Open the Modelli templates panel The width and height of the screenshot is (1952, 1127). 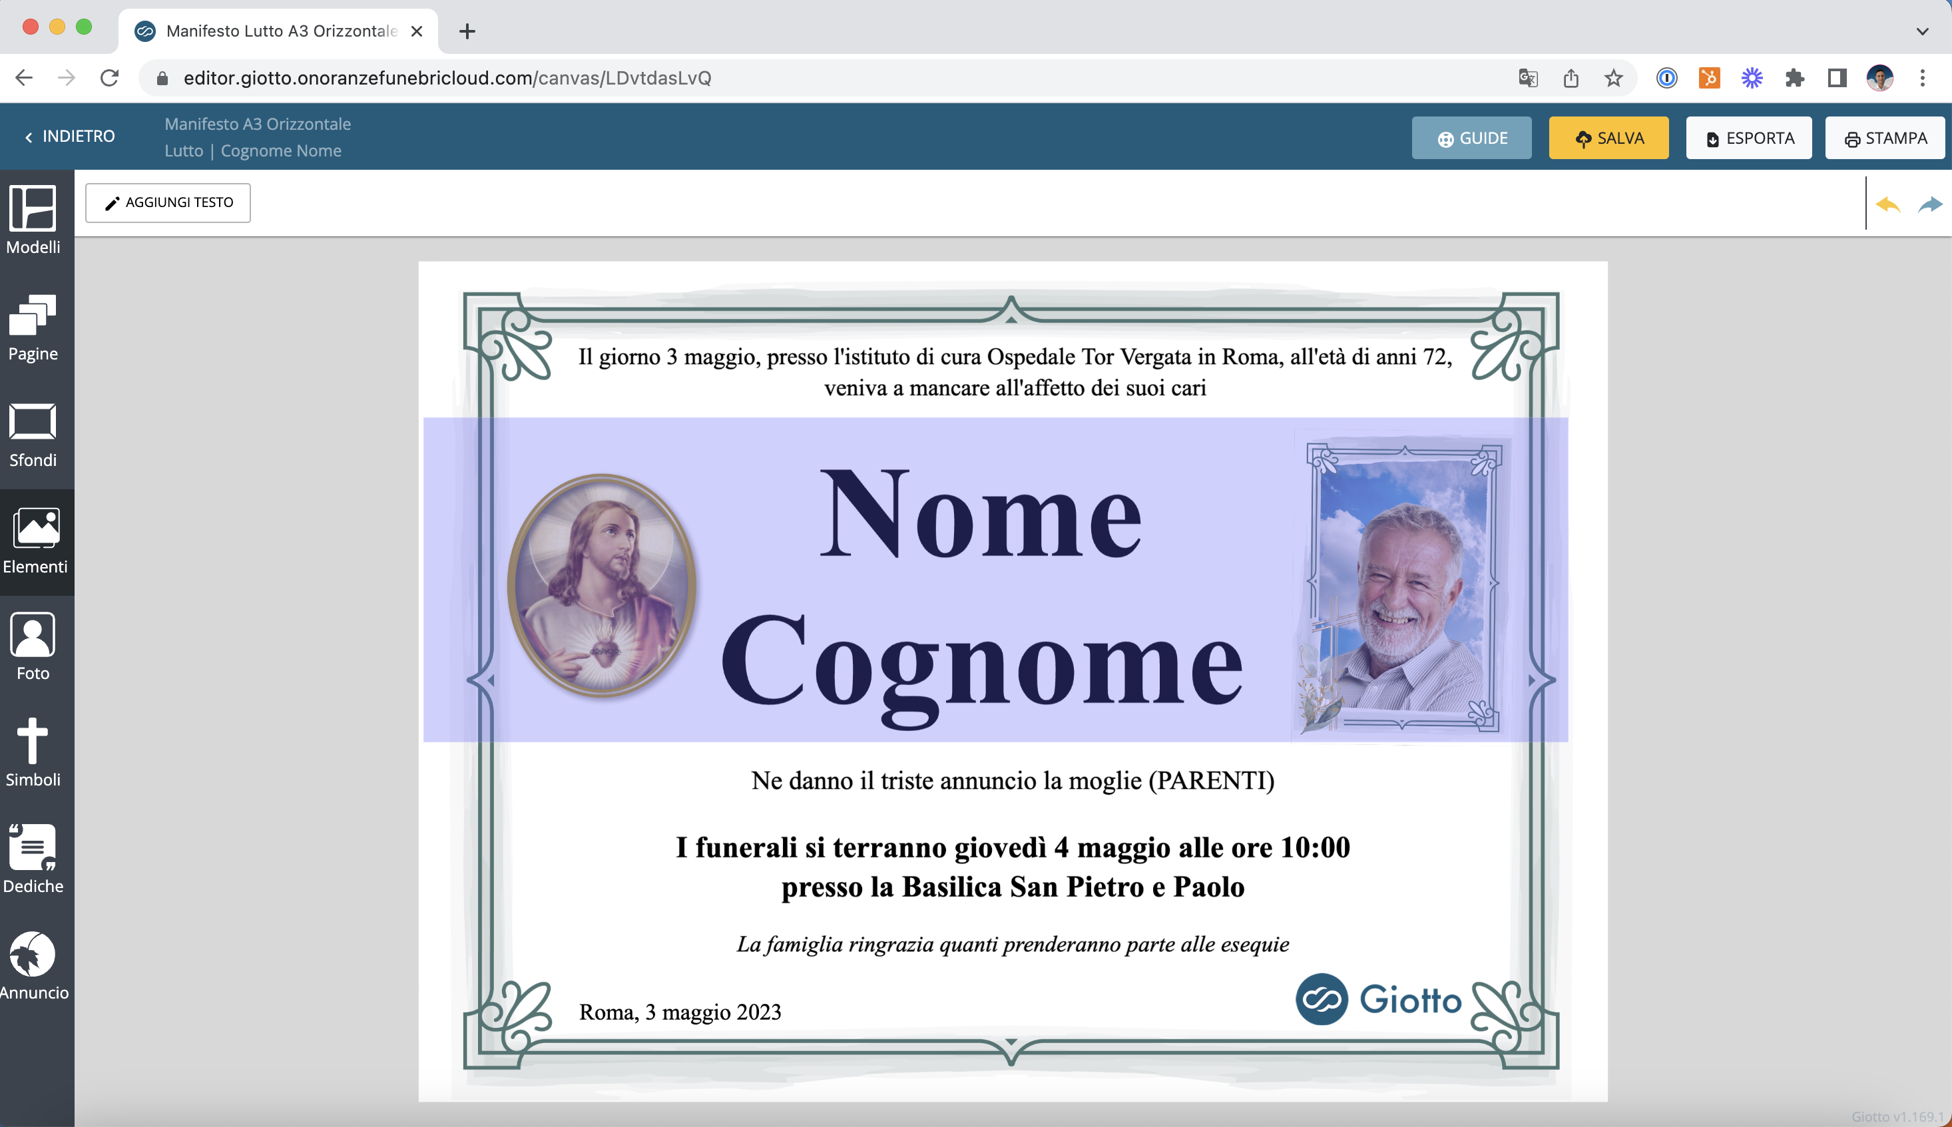coord(33,220)
